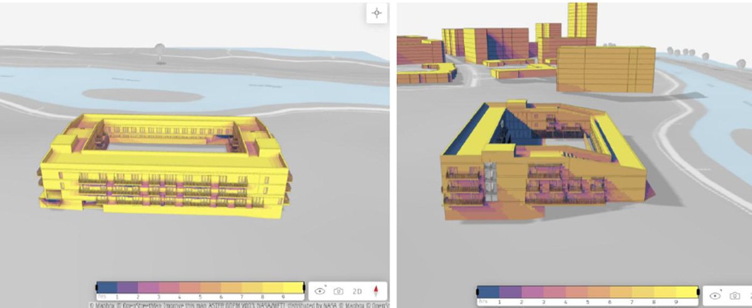Adjust right legend's minimum-hours handle

479,293
